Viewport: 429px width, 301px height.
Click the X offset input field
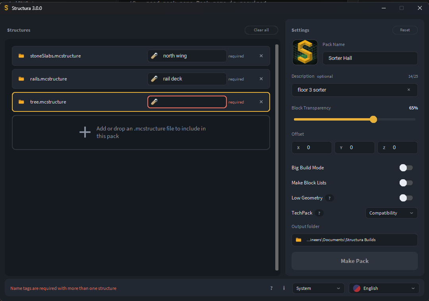point(312,148)
